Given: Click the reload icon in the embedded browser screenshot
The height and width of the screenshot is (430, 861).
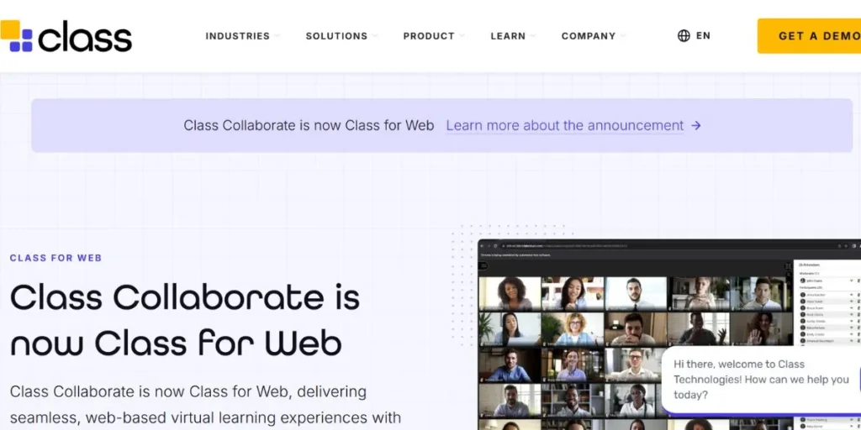Looking at the screenshot, I should click(496, 245).
